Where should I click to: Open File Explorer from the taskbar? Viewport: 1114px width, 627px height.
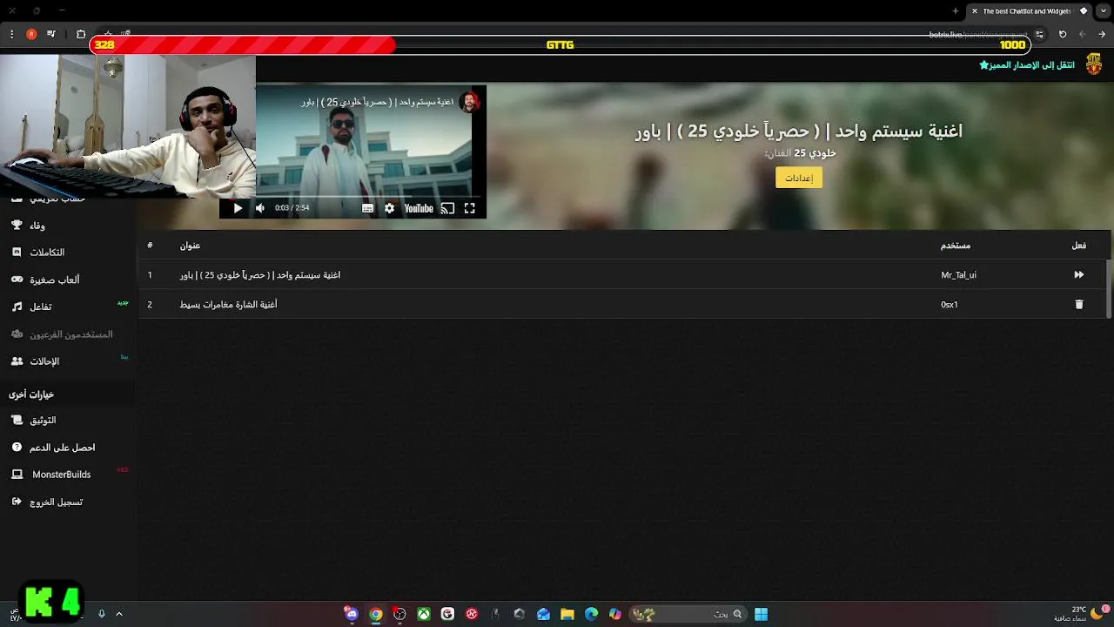tap(567, 614)
